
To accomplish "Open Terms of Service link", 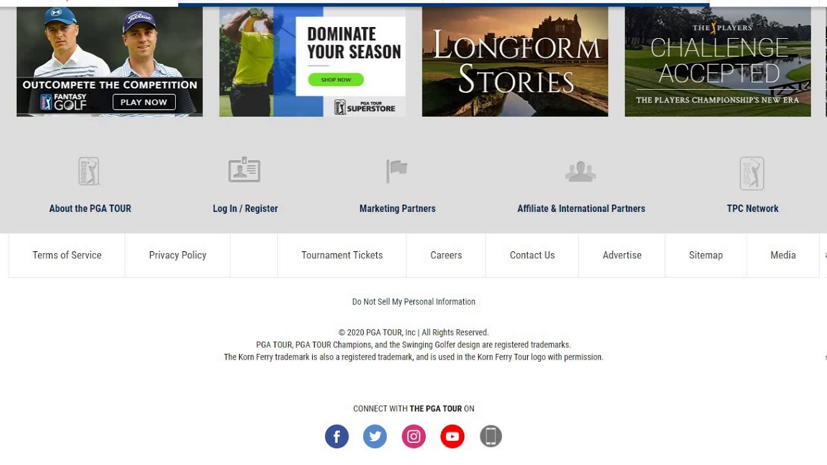I will coord(67,255).
